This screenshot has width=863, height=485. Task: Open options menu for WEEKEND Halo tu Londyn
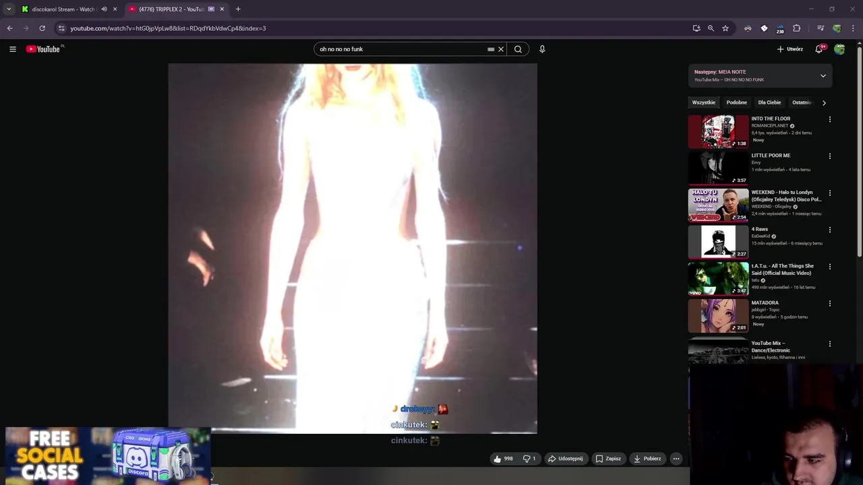pyautogui.click(x=830, y=193)
